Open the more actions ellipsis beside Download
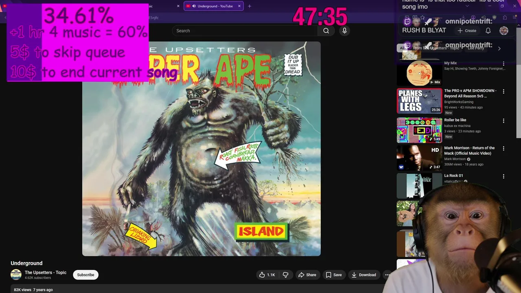 click(x=387, y=275)
